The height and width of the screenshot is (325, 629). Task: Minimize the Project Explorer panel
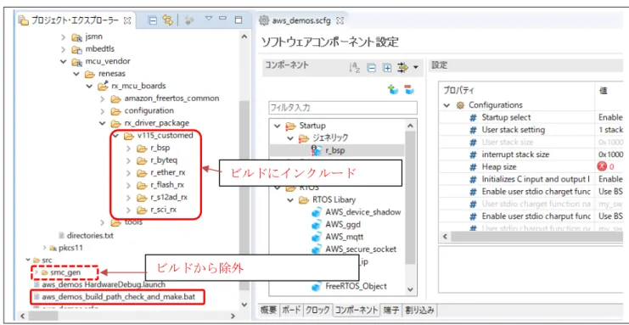[223, 19]
